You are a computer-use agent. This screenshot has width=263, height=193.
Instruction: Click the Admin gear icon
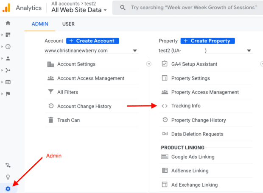[8, 189]
